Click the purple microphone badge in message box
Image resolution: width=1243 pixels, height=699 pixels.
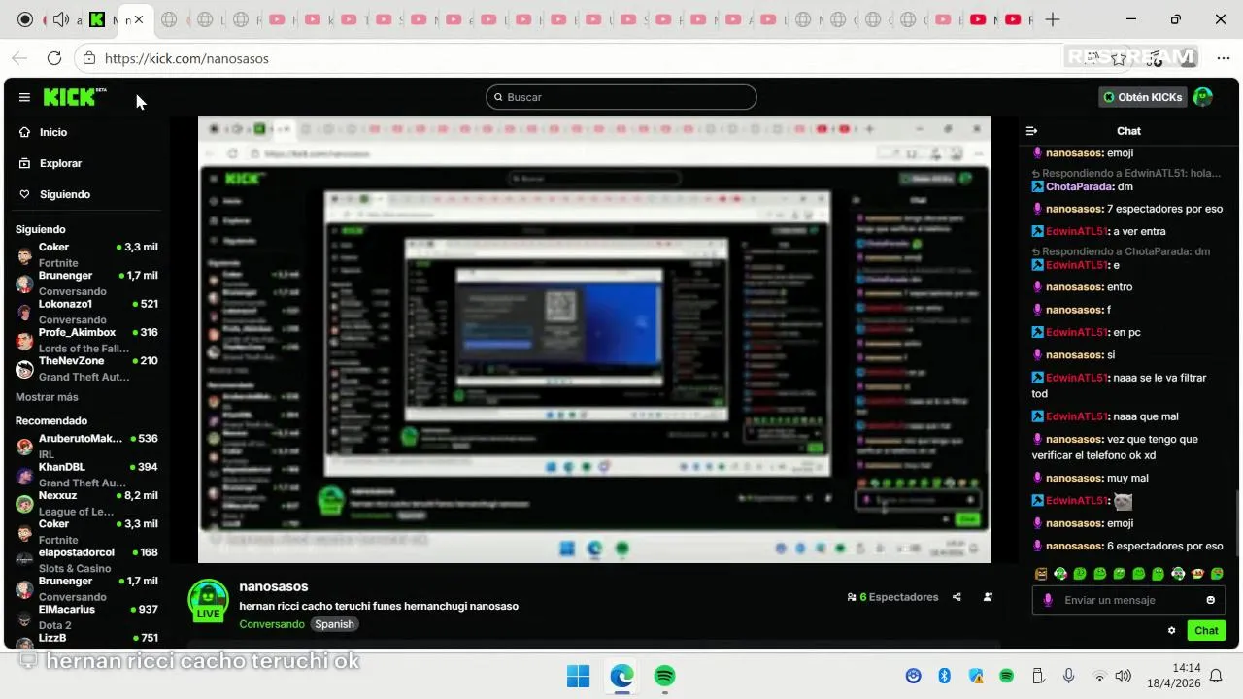(1047, 600)
